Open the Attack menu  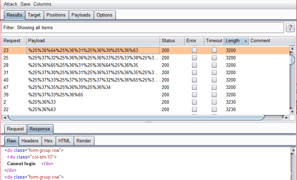click(11, 4)
